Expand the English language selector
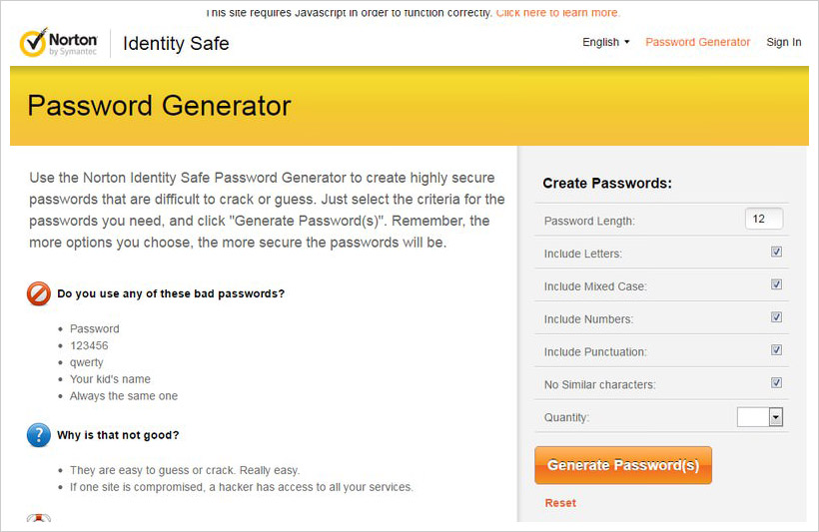Viewport: 819px width, 532px height. [606, 42]
